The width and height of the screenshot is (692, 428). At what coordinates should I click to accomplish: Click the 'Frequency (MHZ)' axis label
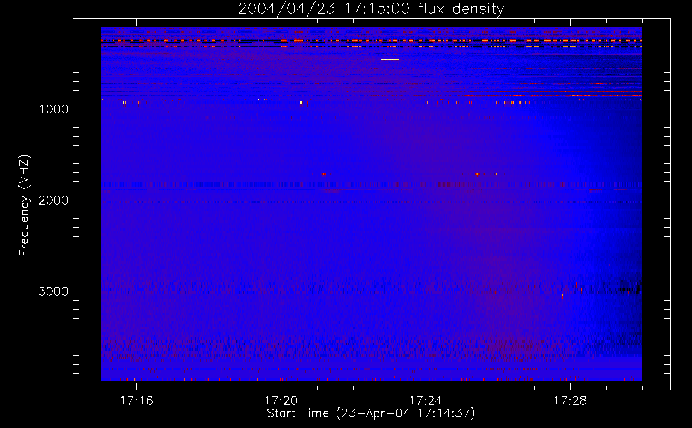click(x=24, y=205)
